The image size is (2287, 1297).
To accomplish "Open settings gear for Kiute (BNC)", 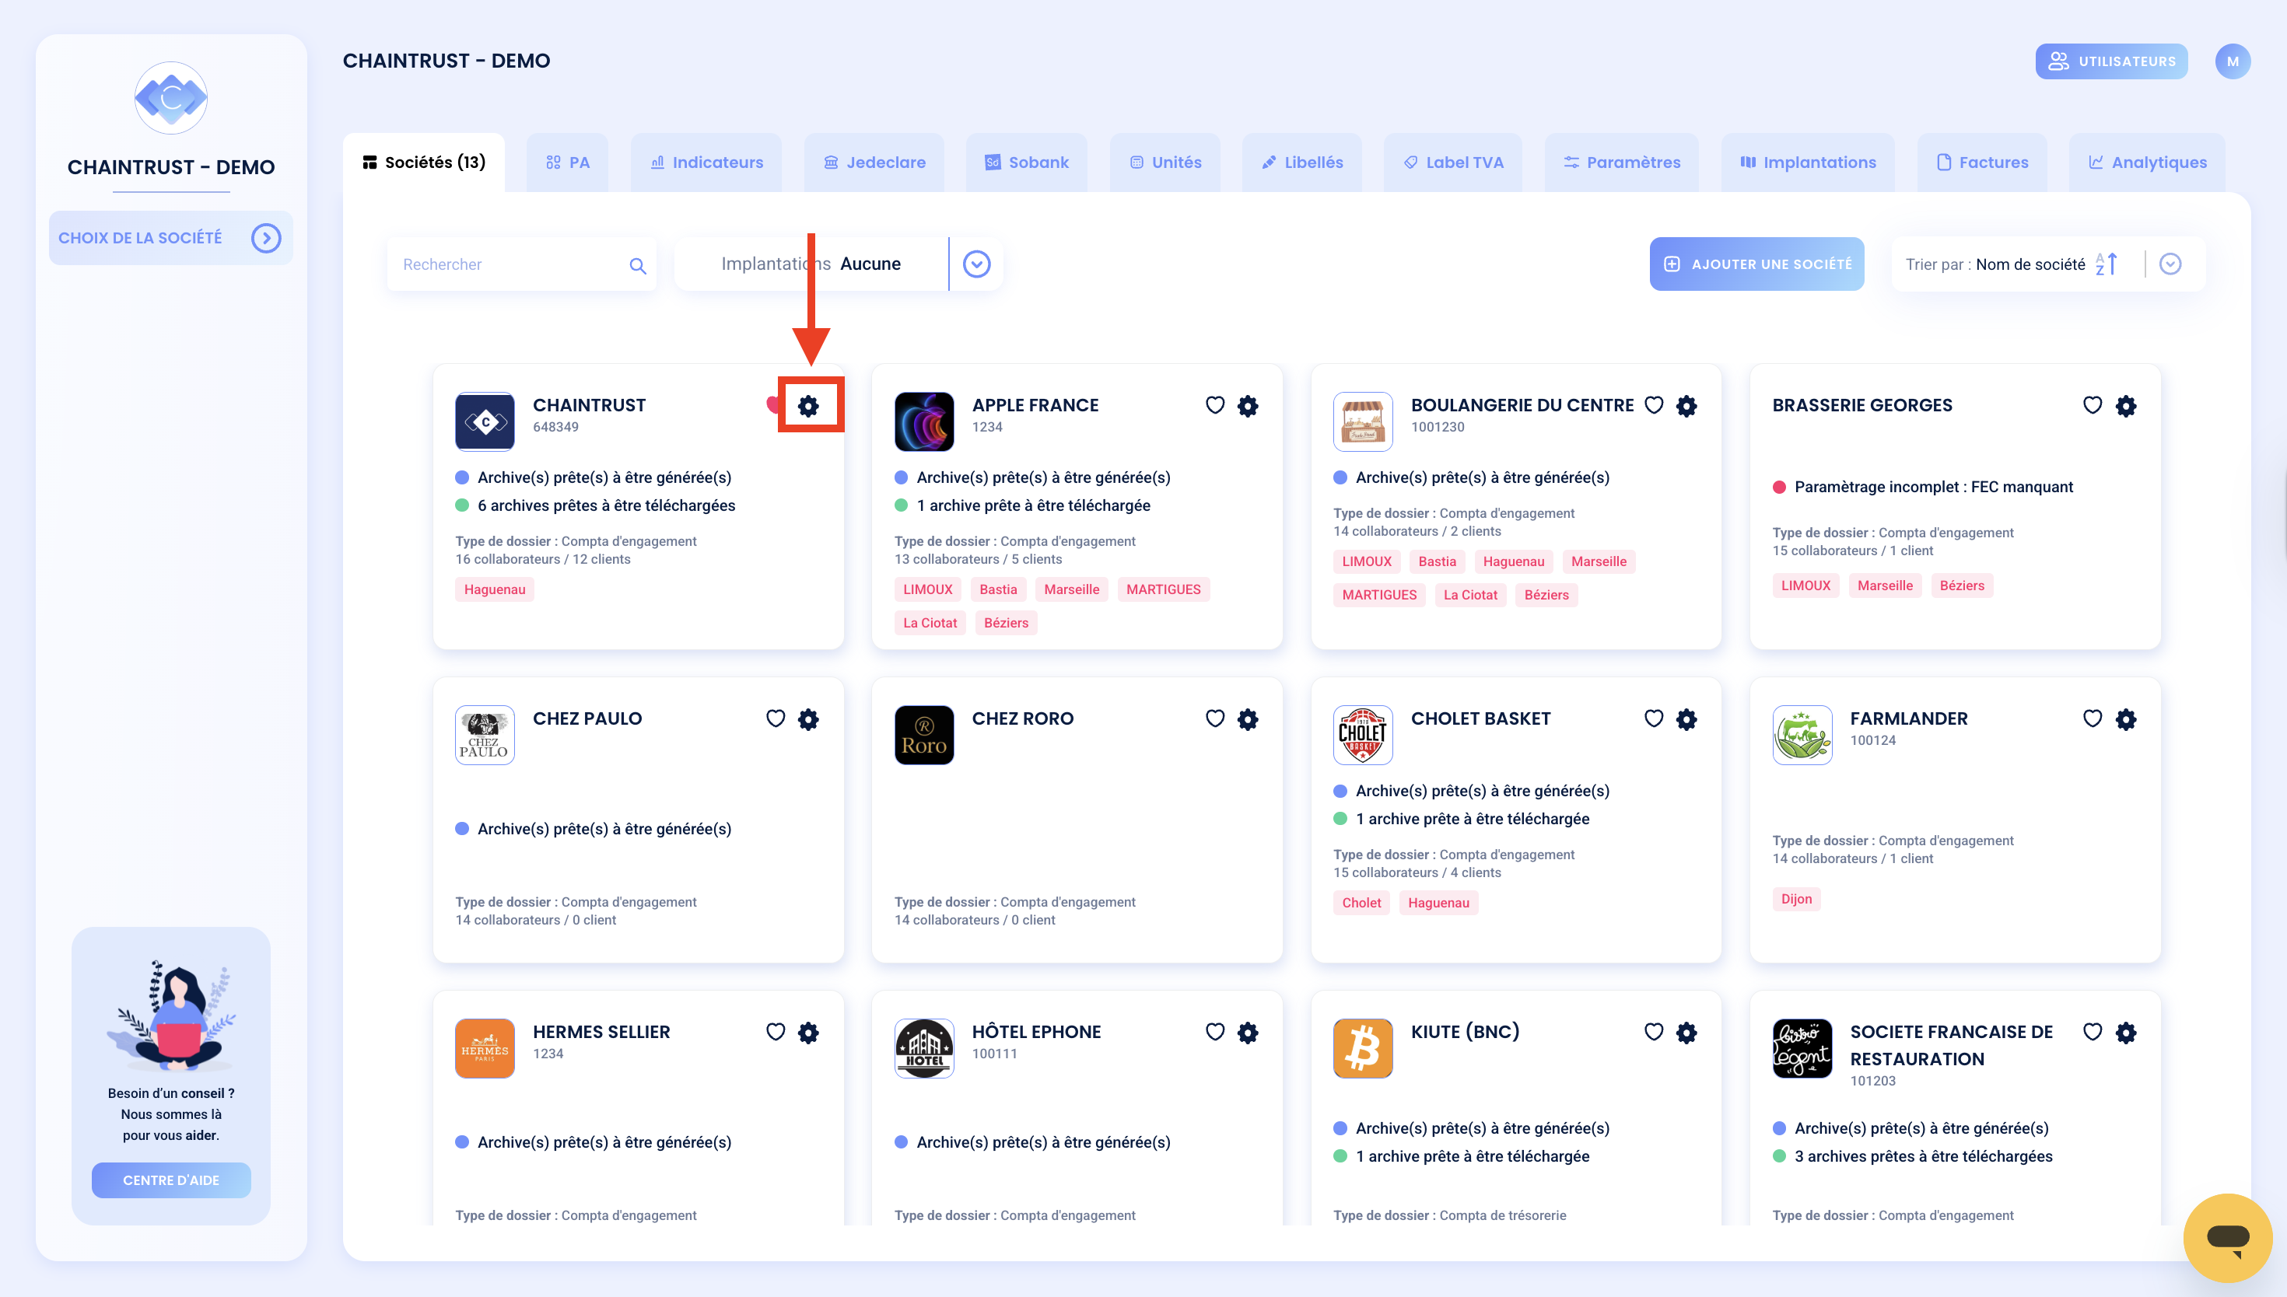I will tap(1686, 1033).
